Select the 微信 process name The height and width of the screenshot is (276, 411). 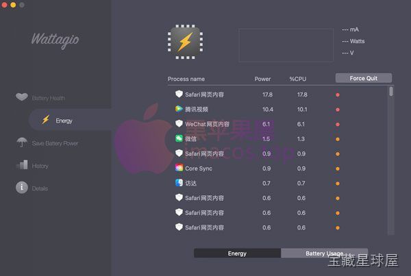190,139
